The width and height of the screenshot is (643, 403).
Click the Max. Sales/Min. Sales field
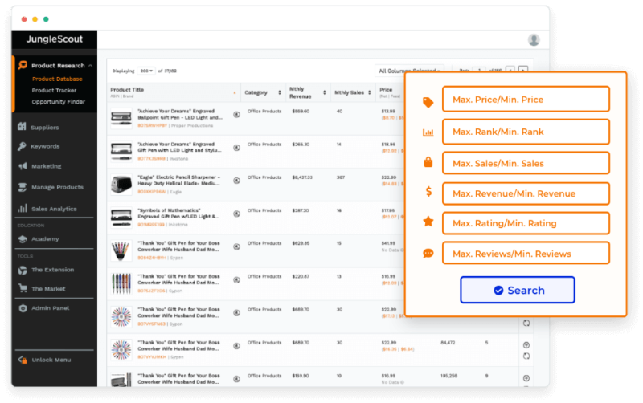coord(526,163)
